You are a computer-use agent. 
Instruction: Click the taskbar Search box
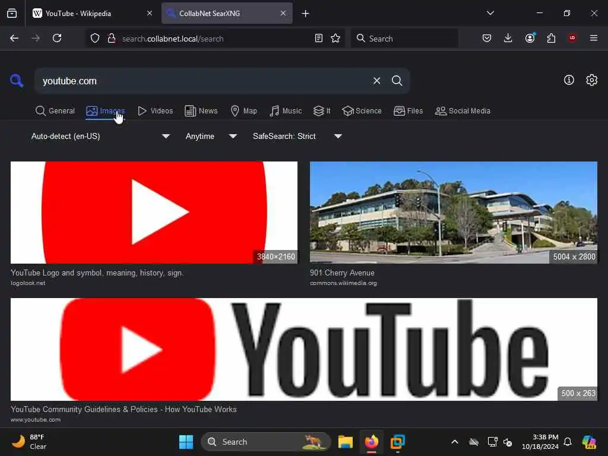click(266, 442)
